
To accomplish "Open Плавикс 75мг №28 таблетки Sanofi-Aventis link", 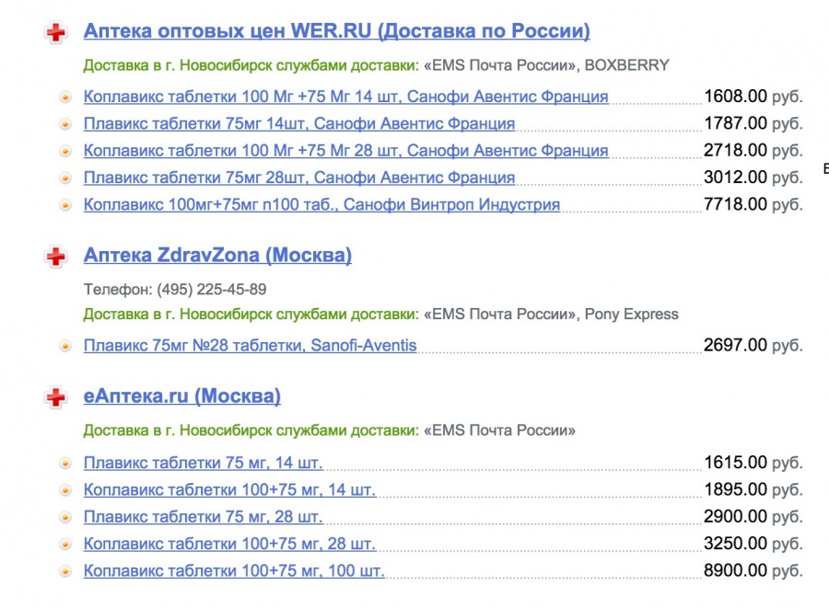I will point(250,345).
